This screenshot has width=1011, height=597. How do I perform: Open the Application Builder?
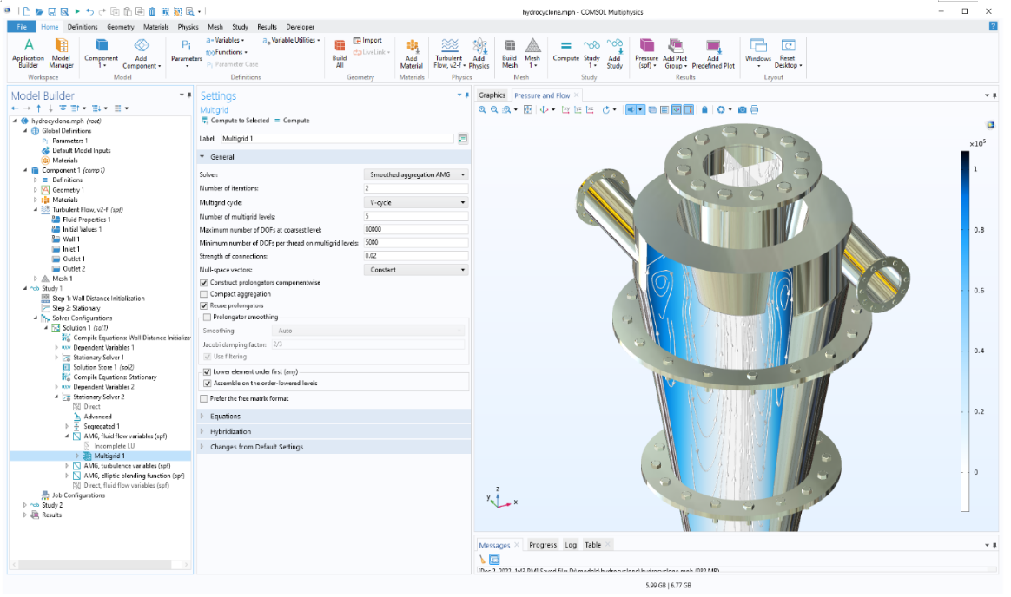28,53
